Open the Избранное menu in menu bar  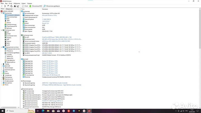pos(17,3)
